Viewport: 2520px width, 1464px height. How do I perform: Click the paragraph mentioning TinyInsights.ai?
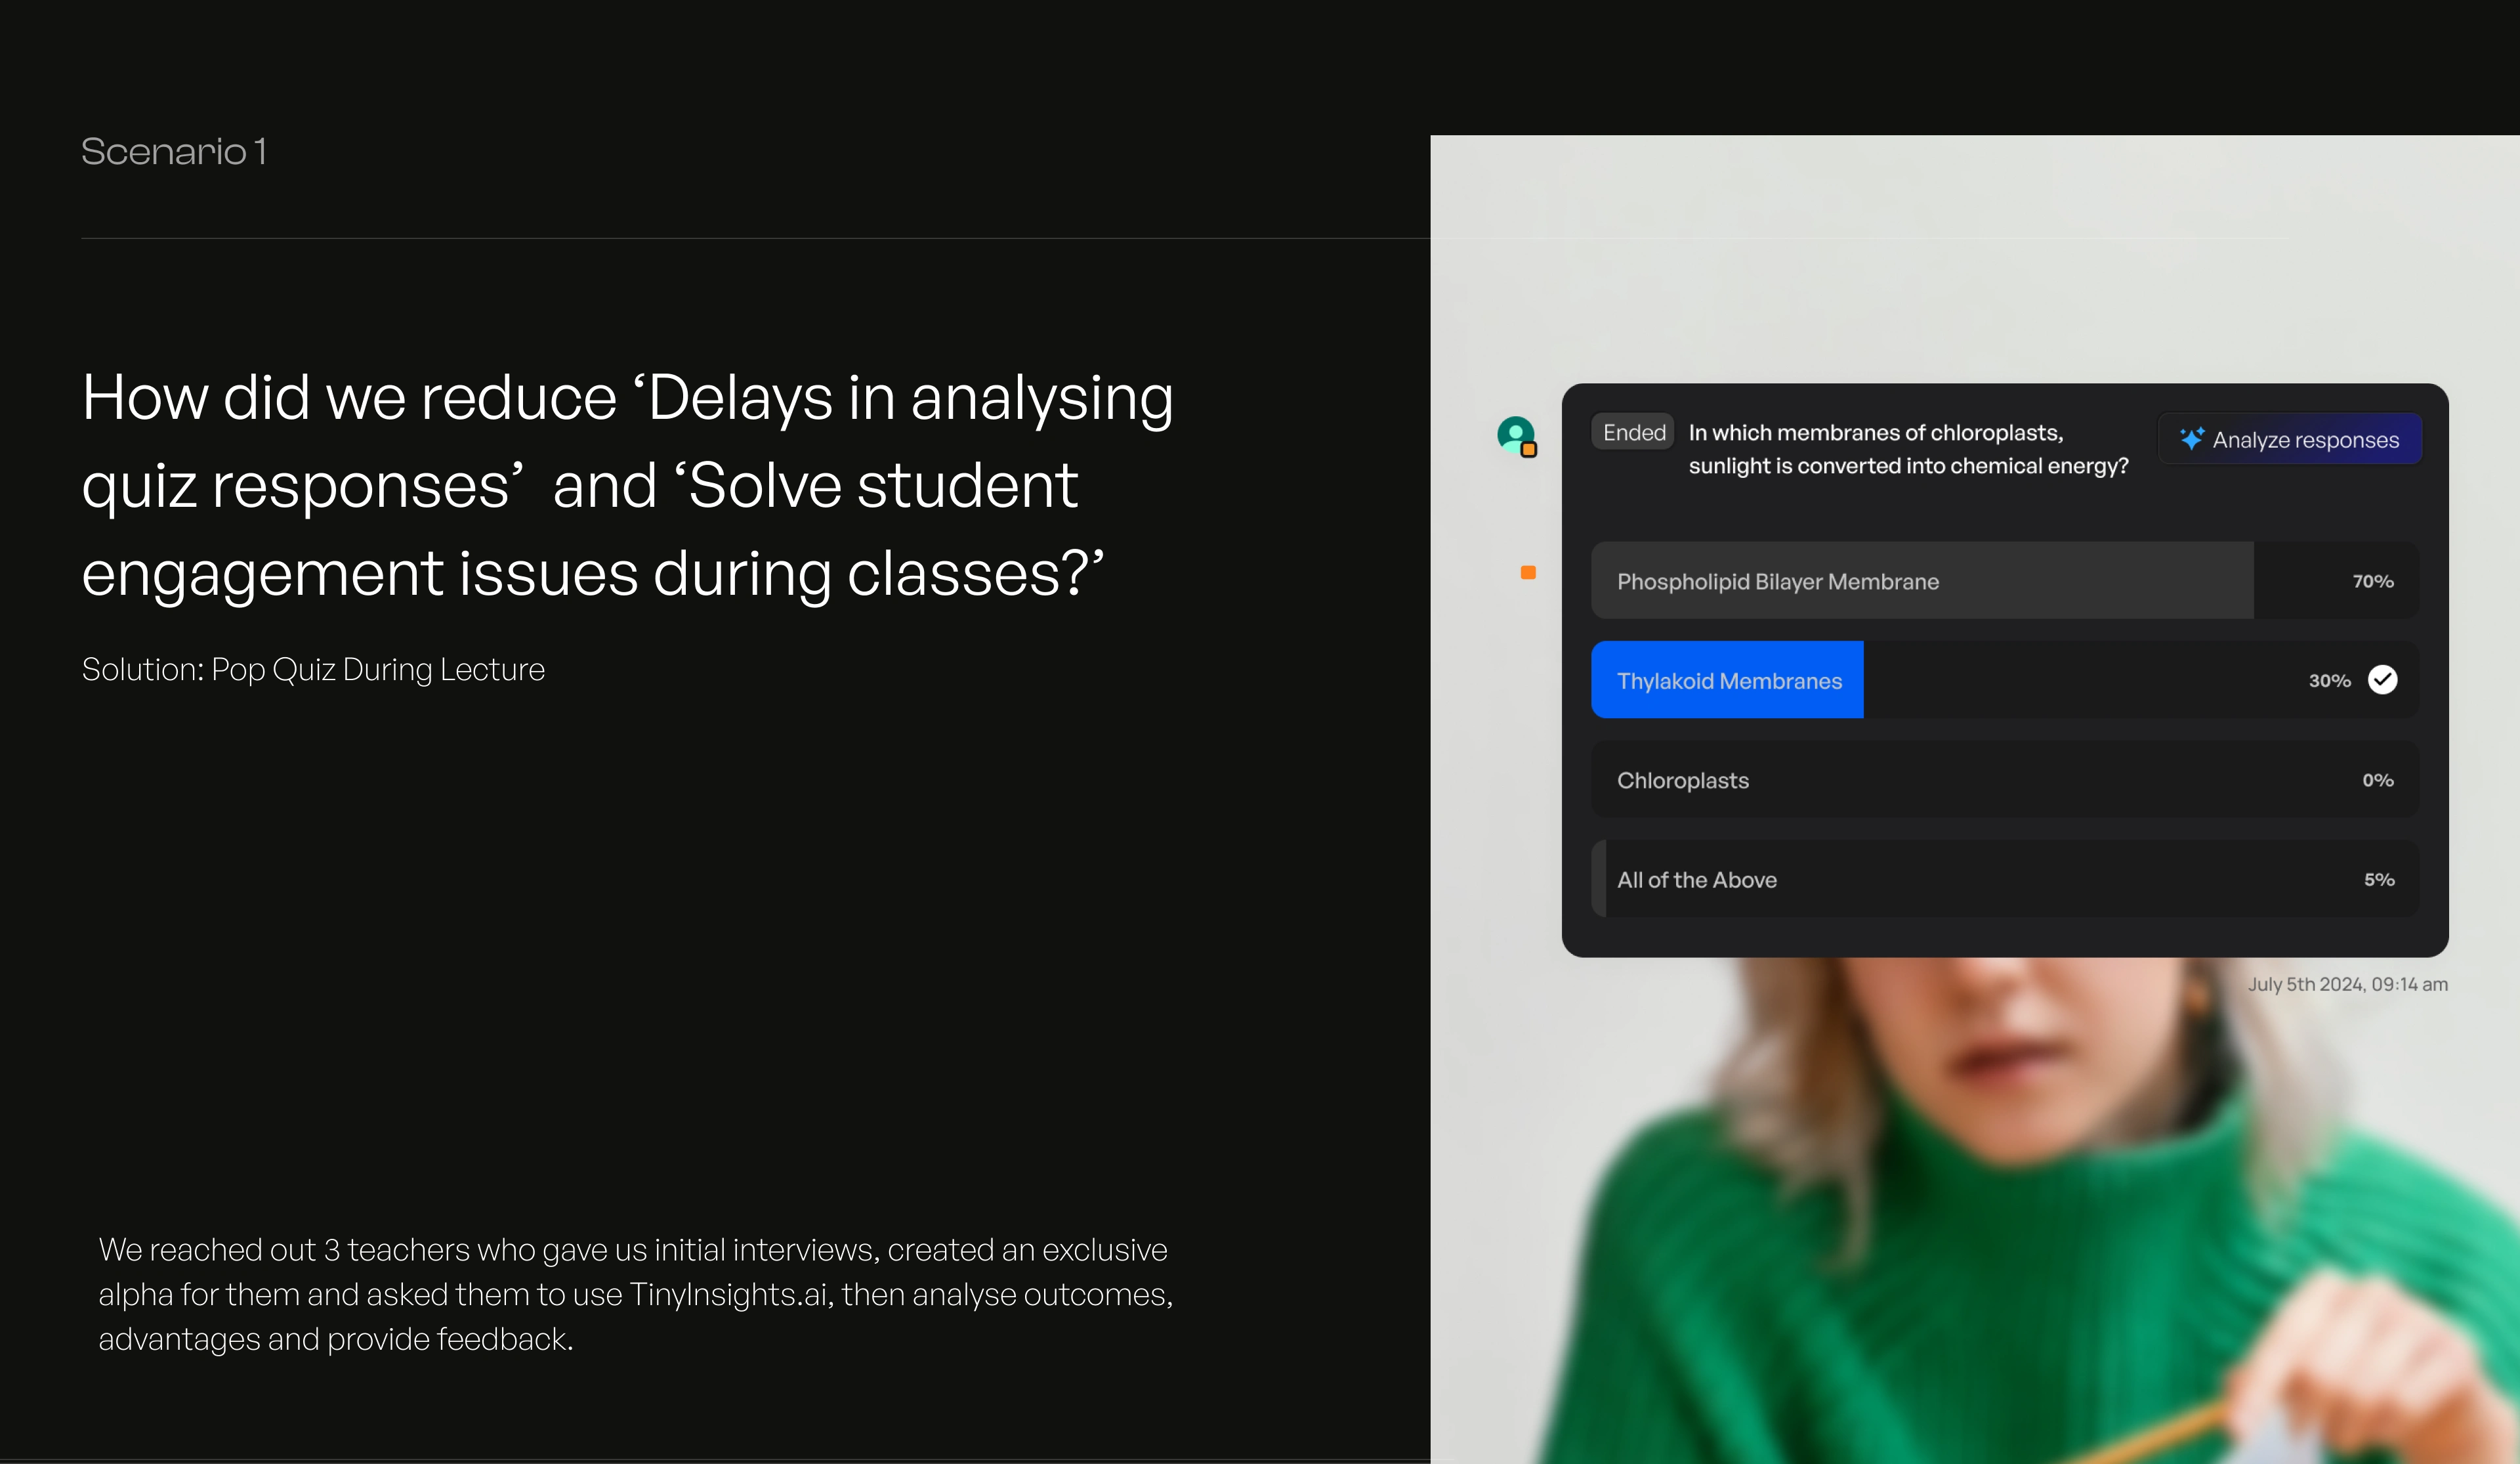click(x=635, y=1294)
